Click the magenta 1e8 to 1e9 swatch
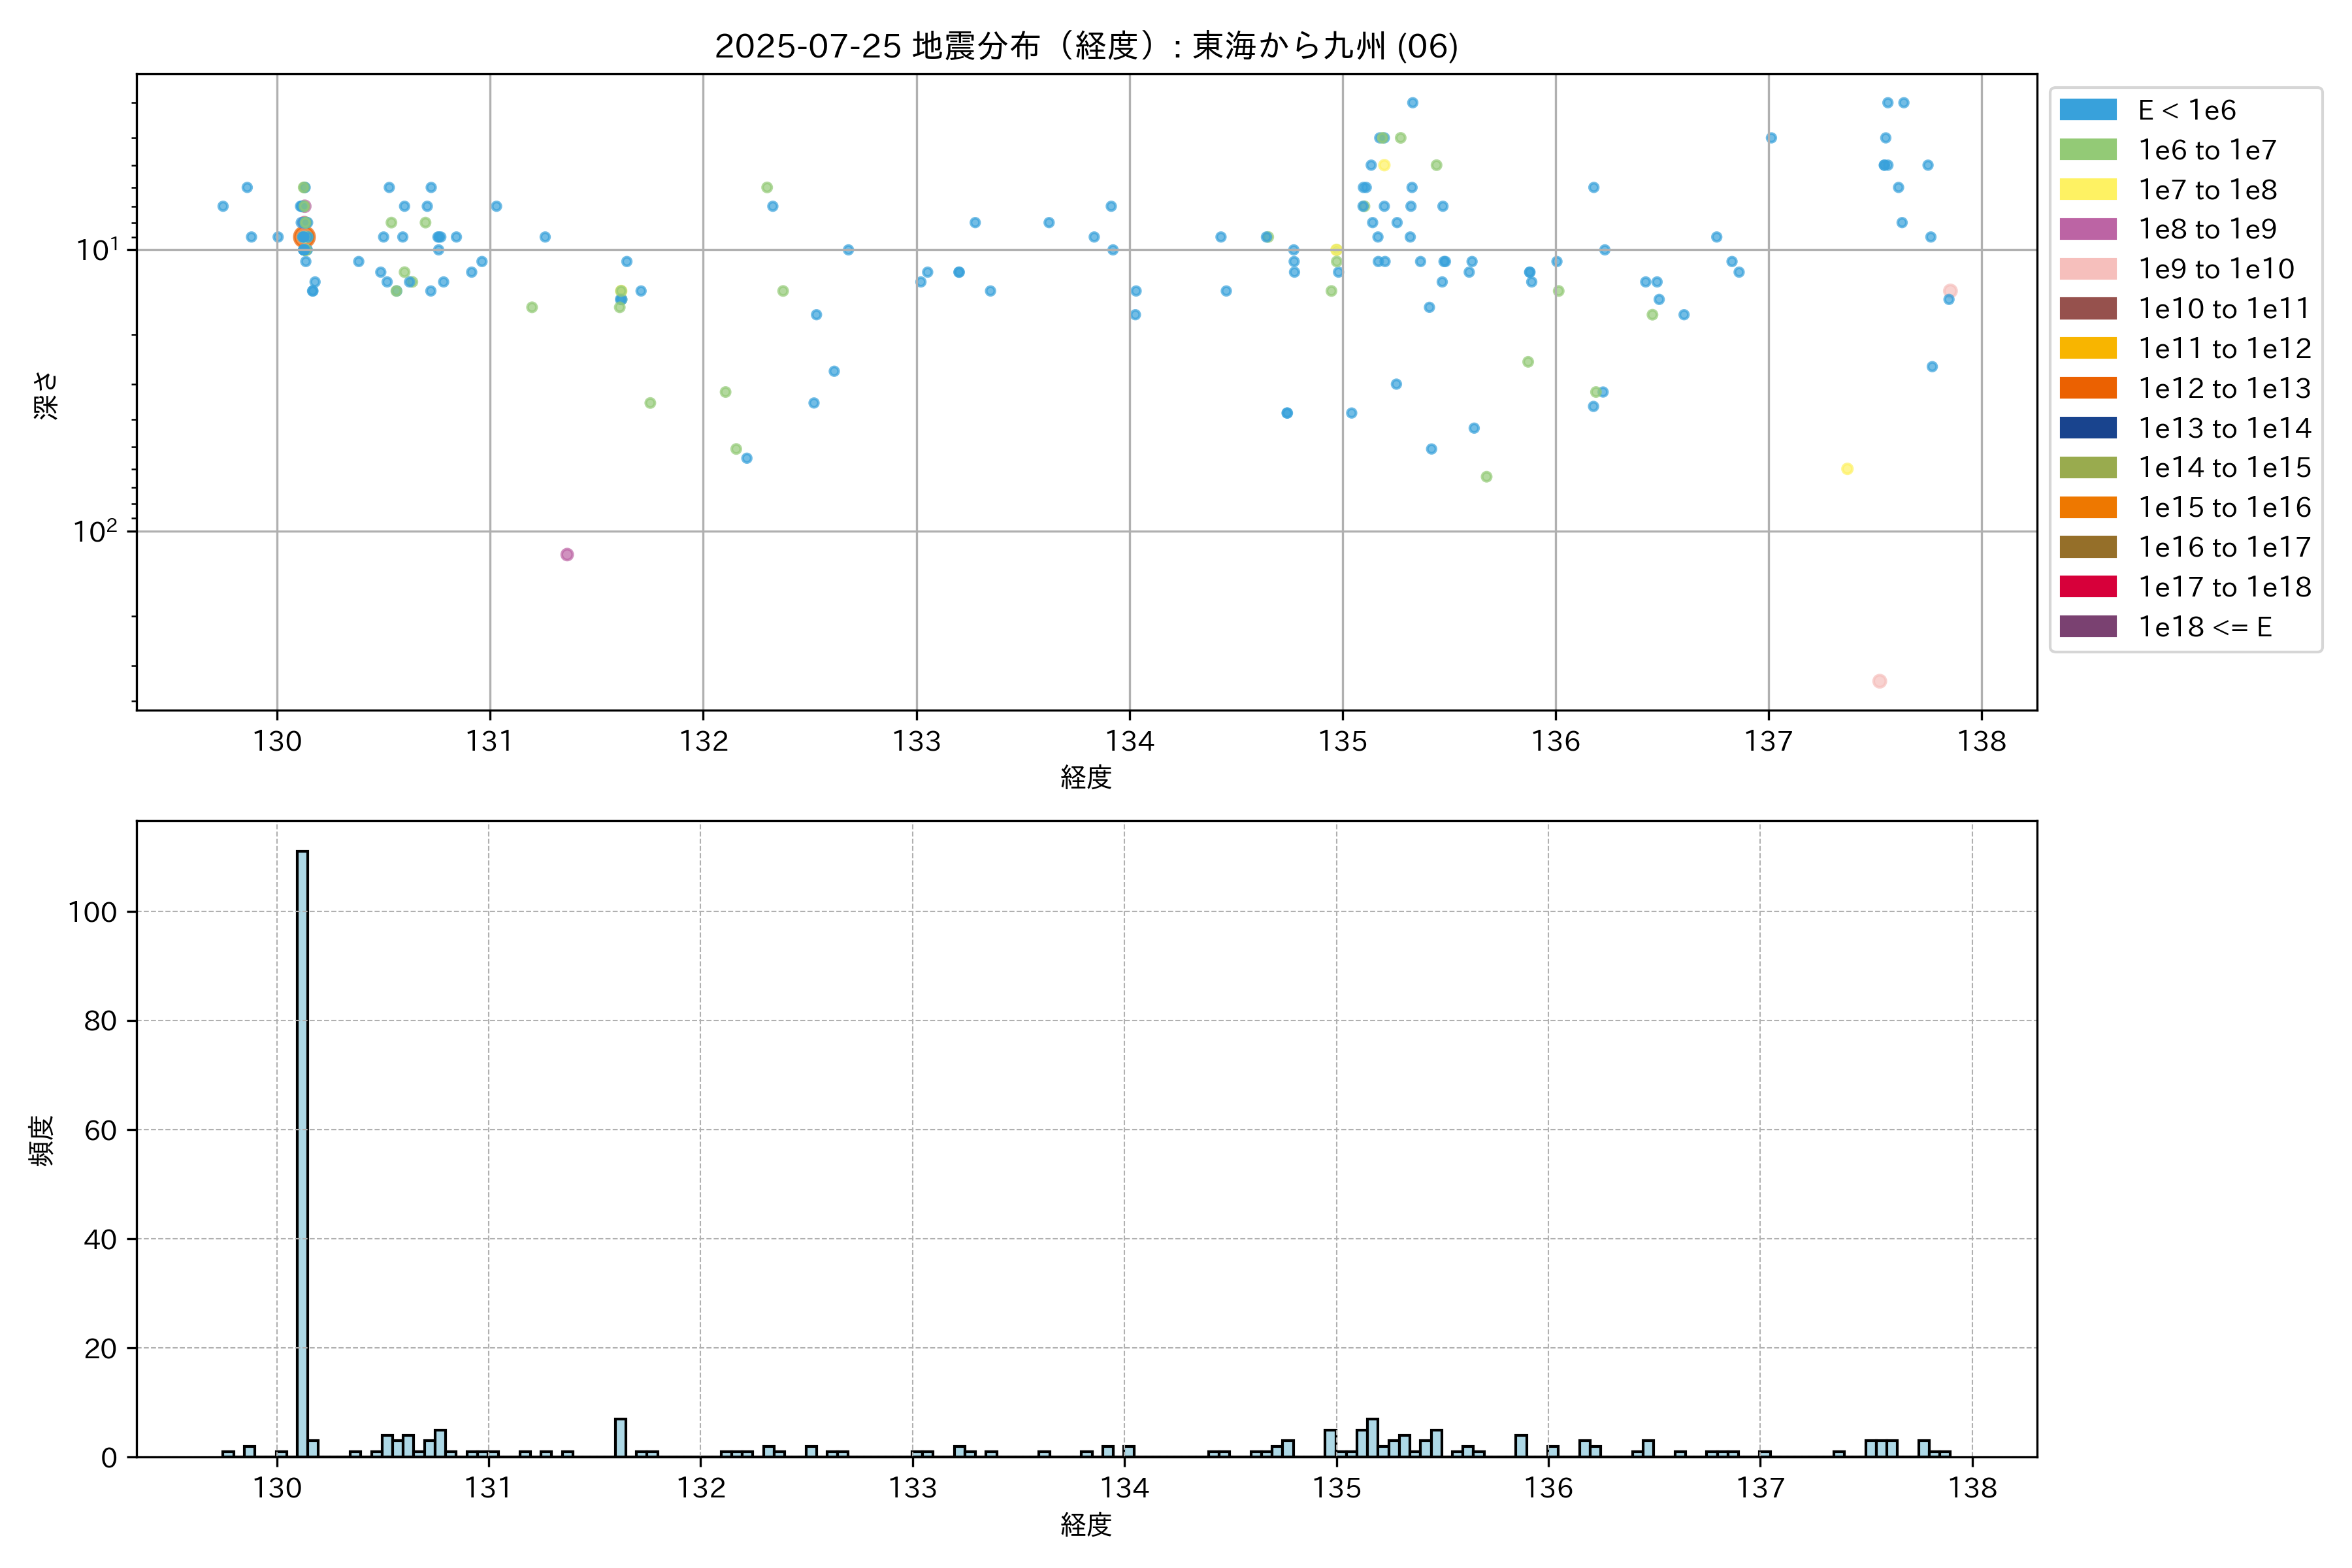This screenshot has height=1568, width=2352. tap(2087, 229)
